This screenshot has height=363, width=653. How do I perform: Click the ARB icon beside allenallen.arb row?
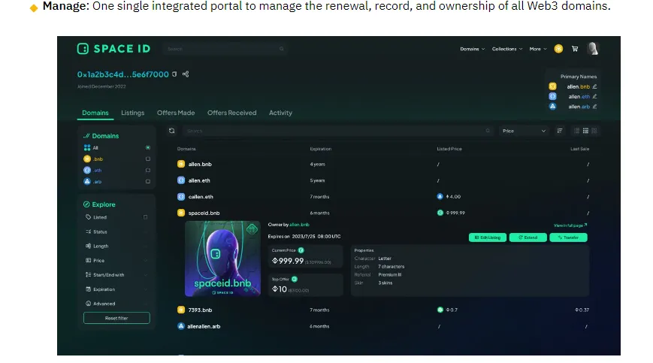click(x=181, y=326)
